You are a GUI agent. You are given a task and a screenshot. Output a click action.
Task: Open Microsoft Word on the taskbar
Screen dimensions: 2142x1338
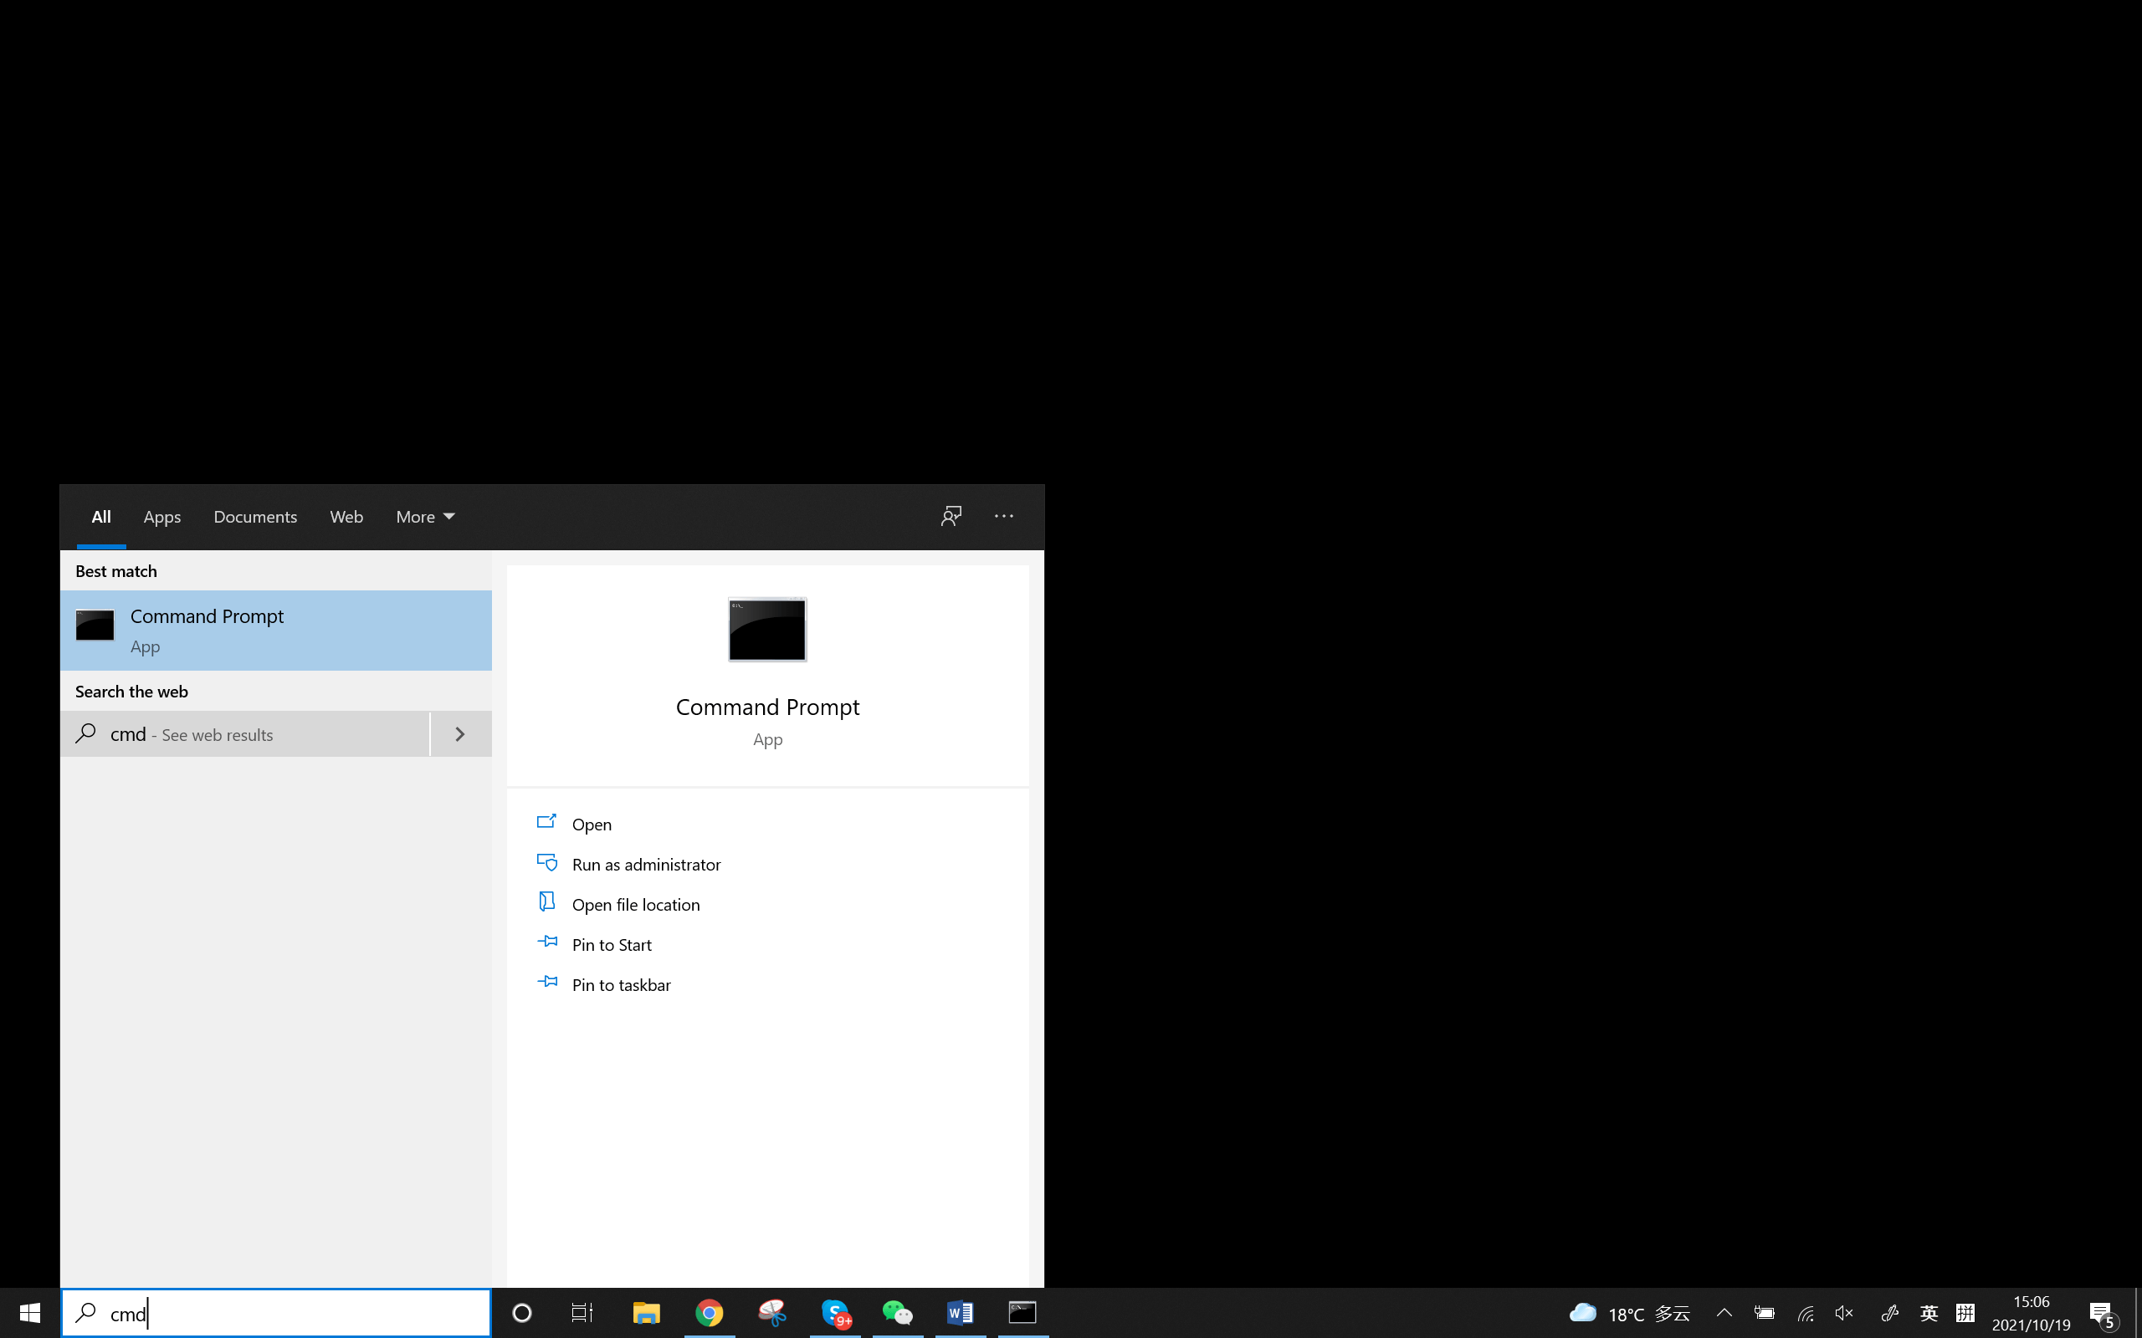pyautogui.click(x=960, y=1313)
